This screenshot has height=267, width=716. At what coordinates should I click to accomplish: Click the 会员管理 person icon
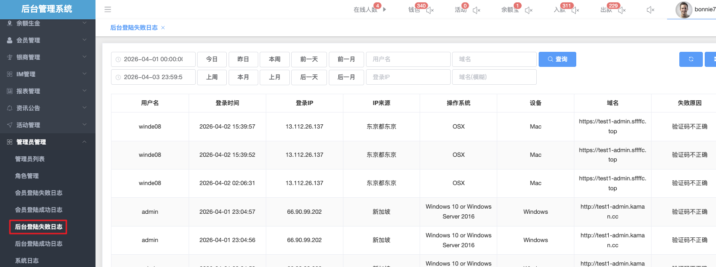click(x=9, y=40)
